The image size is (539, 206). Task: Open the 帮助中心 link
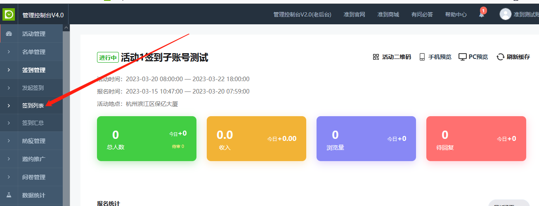pyautogui.click(x=456, y=14)
